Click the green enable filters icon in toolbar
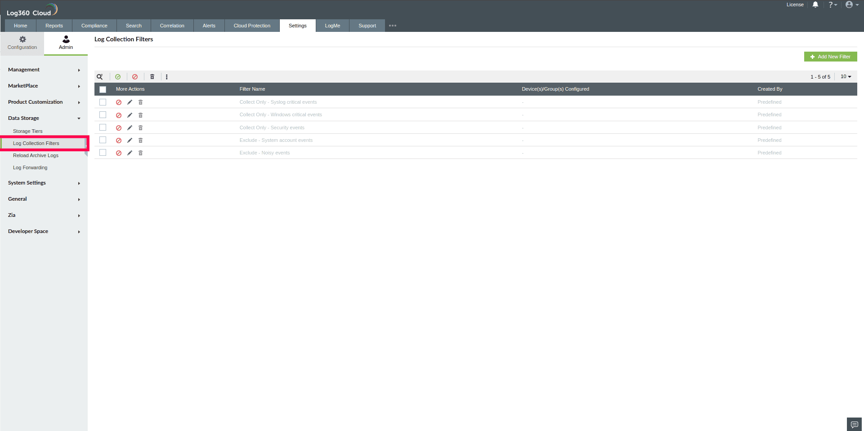The image size is (864, 431). pyautogui.click(x=118, y=77)
